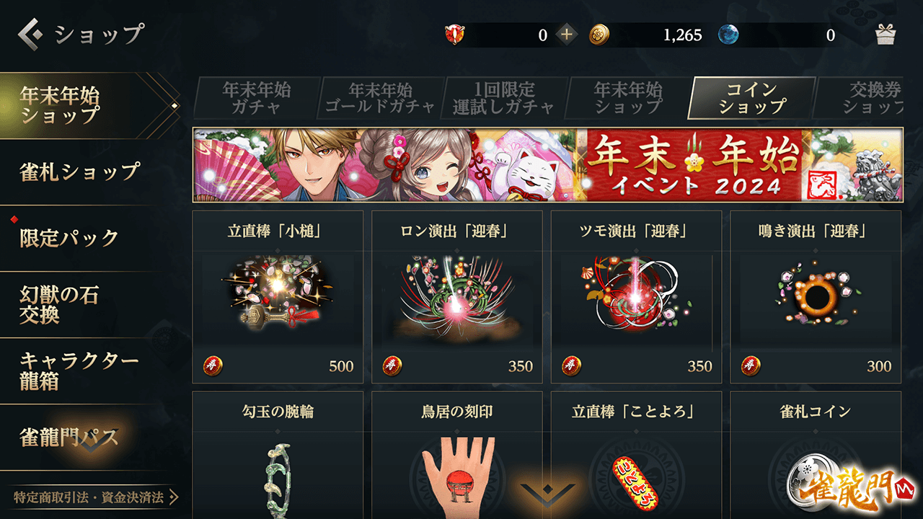This screenshot has width=923, height=519.
Task: Select the 立直棒「小槌」 item image
Action: click(278, 298)
